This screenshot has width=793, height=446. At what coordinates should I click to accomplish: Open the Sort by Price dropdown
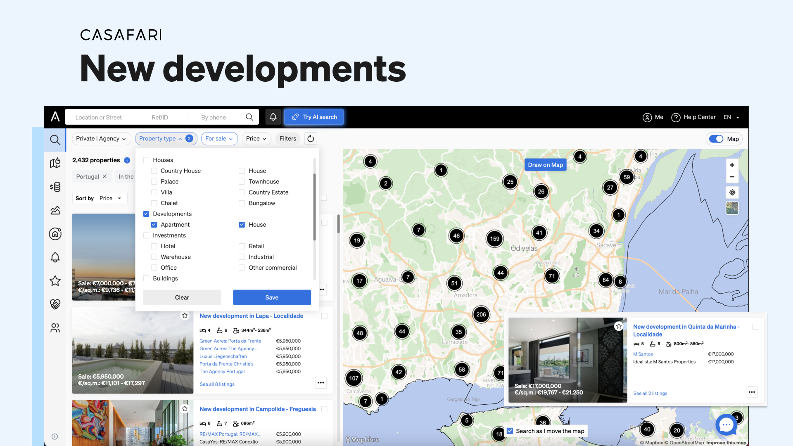point(100,198)
